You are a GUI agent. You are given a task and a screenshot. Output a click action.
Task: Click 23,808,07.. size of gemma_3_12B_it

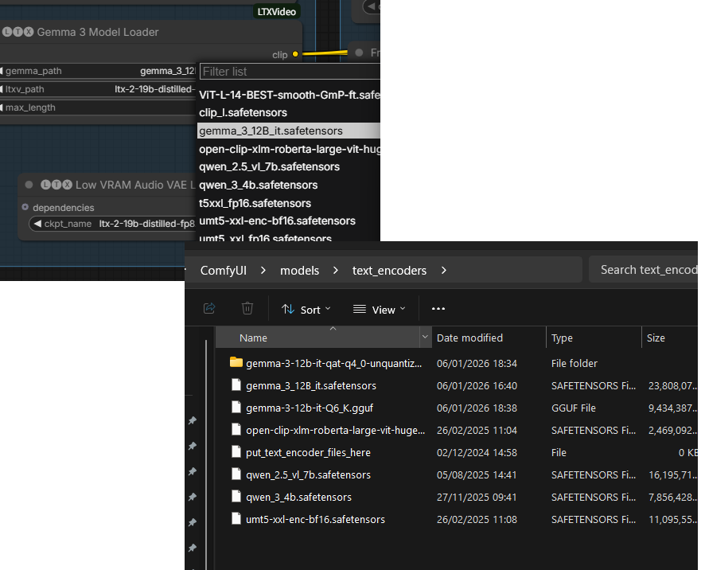[672, 385]
